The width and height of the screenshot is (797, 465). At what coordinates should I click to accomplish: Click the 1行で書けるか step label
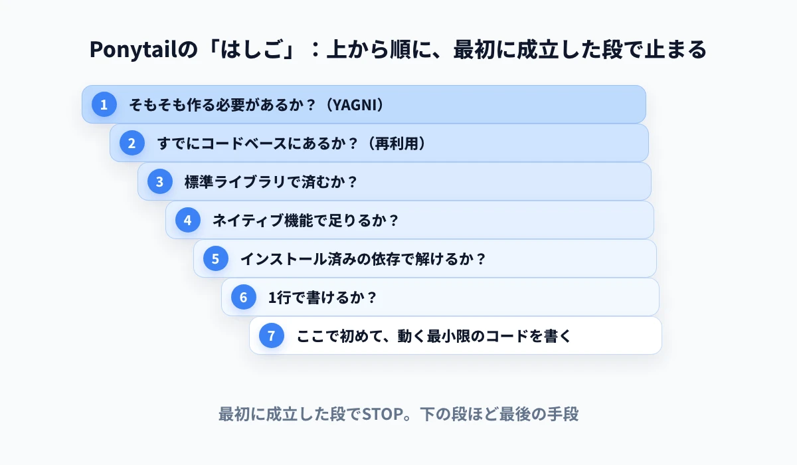click(x=323, y=298)
